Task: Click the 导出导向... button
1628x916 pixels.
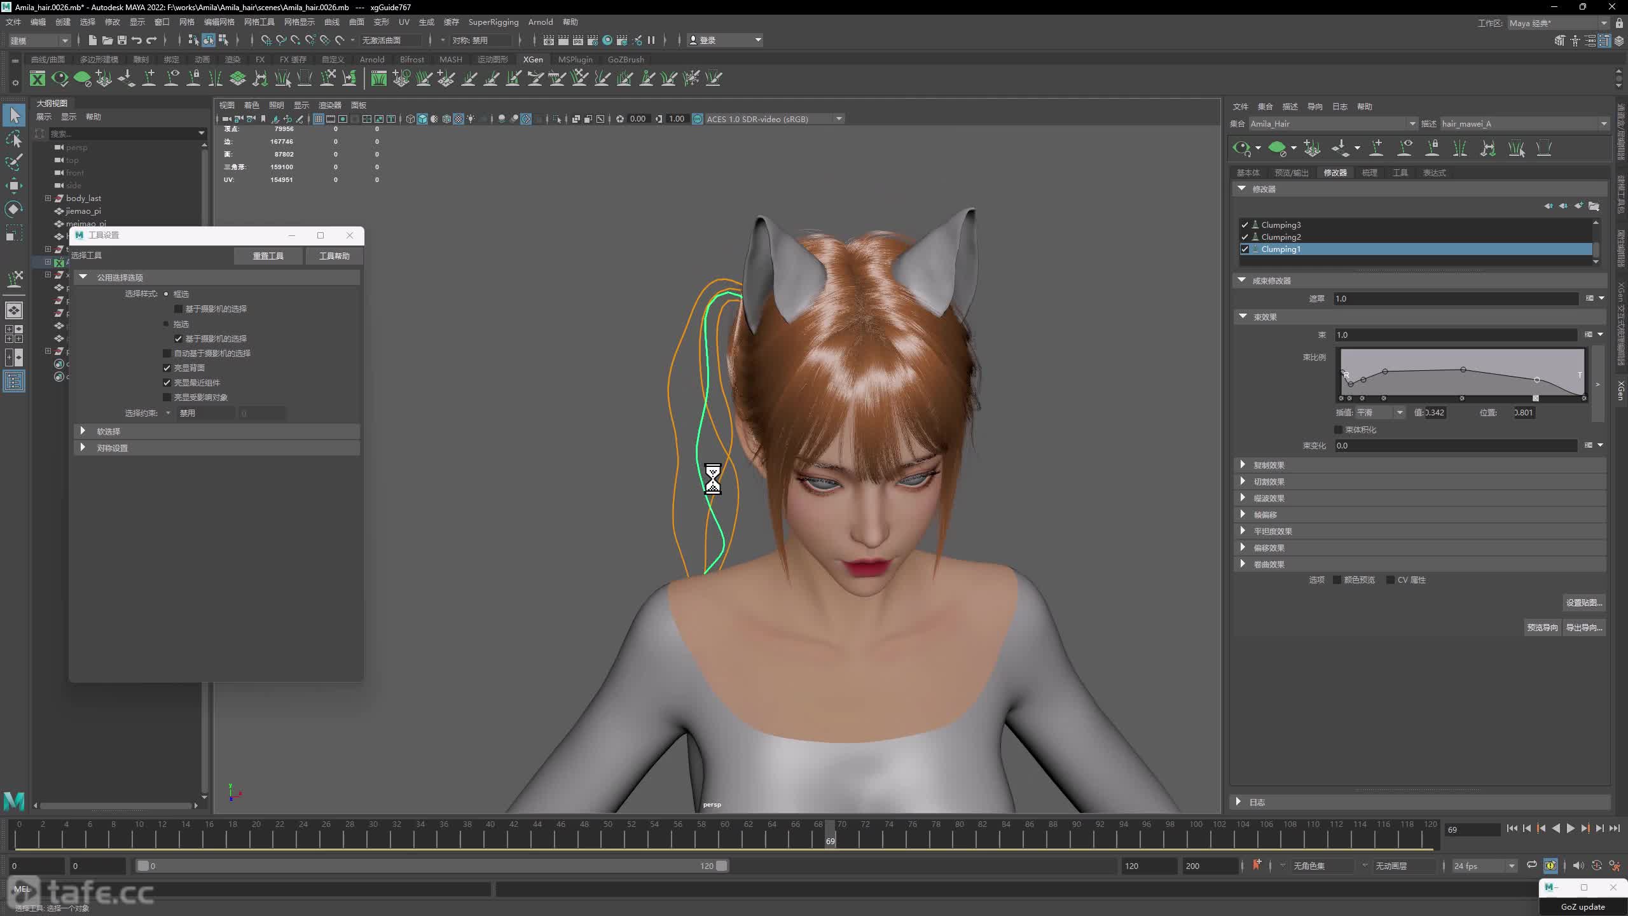Action: coord(1583,627)
